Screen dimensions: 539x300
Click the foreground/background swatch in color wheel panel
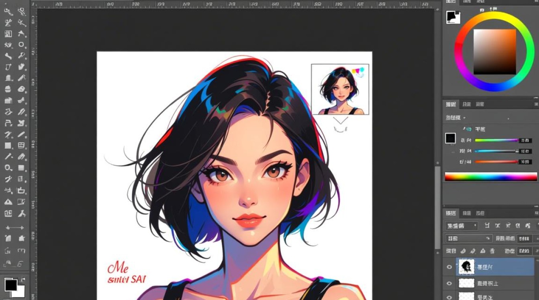tap(453, 17)
